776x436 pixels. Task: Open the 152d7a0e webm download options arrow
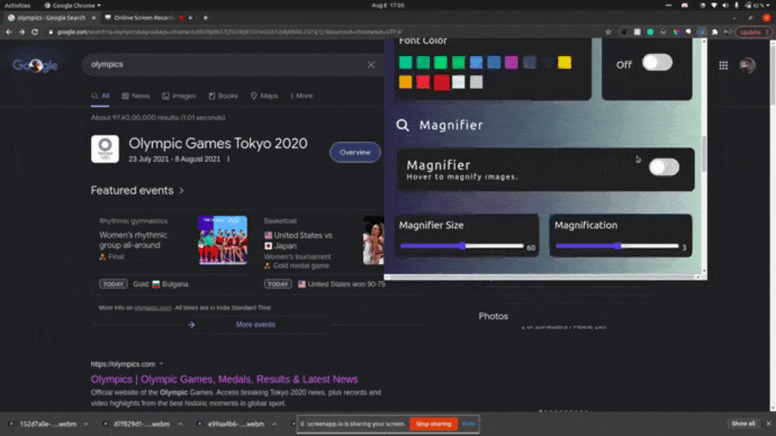click(x=86, y=424)
